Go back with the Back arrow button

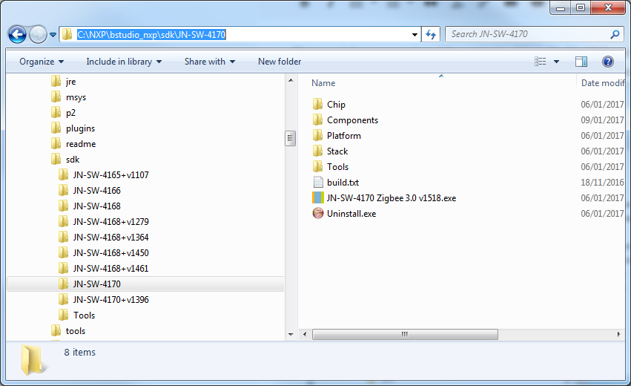click(x=17, y=35)
